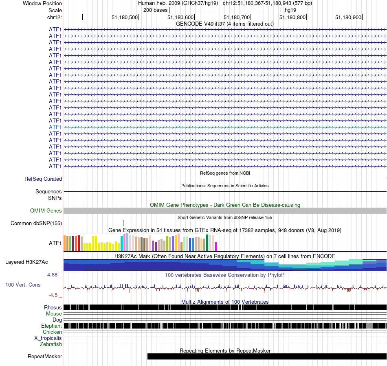The image size is (387, 366).
Task: Click the 100 Vert. Cons label
Action: pyautogui.click(x=23, y=285)
